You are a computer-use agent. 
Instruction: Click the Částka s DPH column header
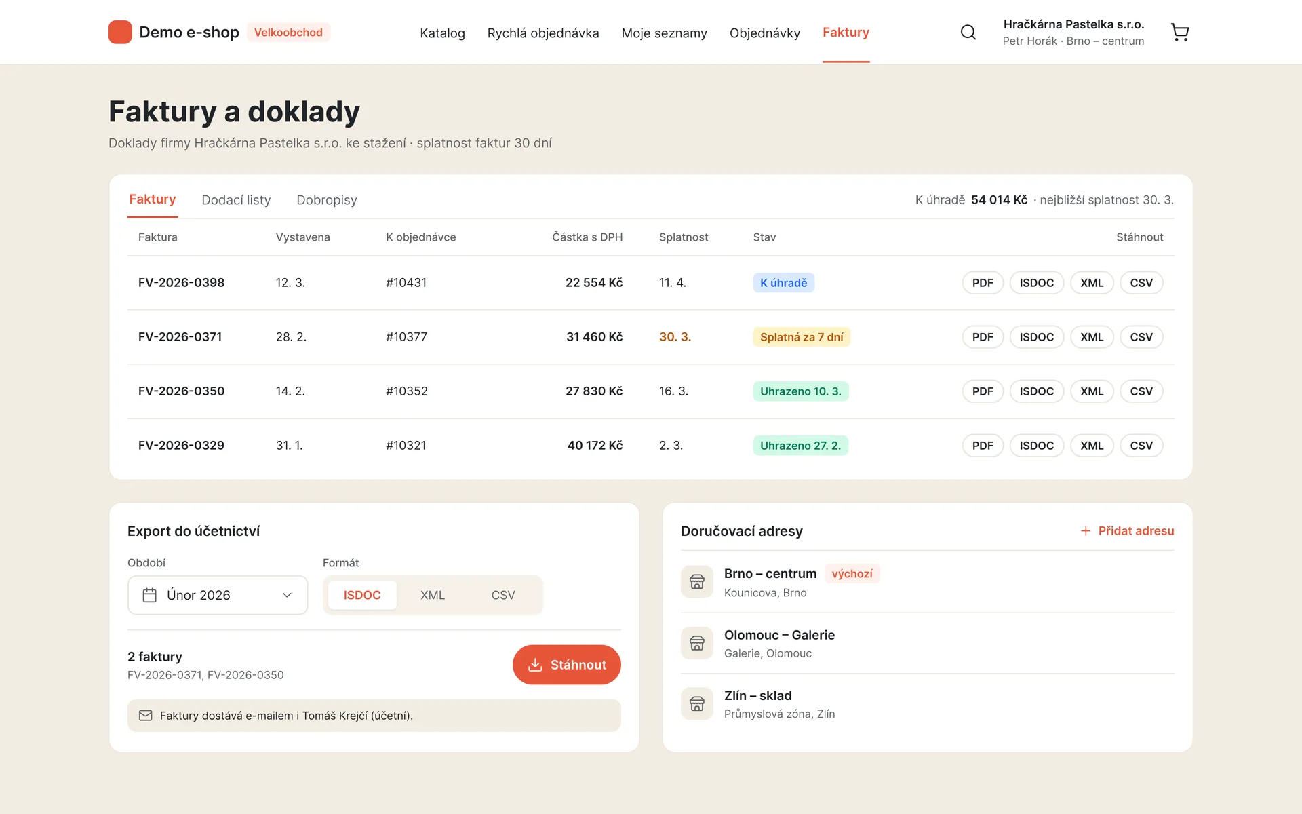point(587,237)
